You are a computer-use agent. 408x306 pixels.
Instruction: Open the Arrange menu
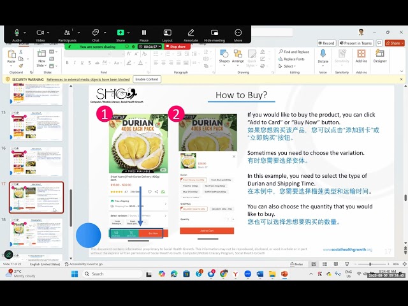[238, 57]
